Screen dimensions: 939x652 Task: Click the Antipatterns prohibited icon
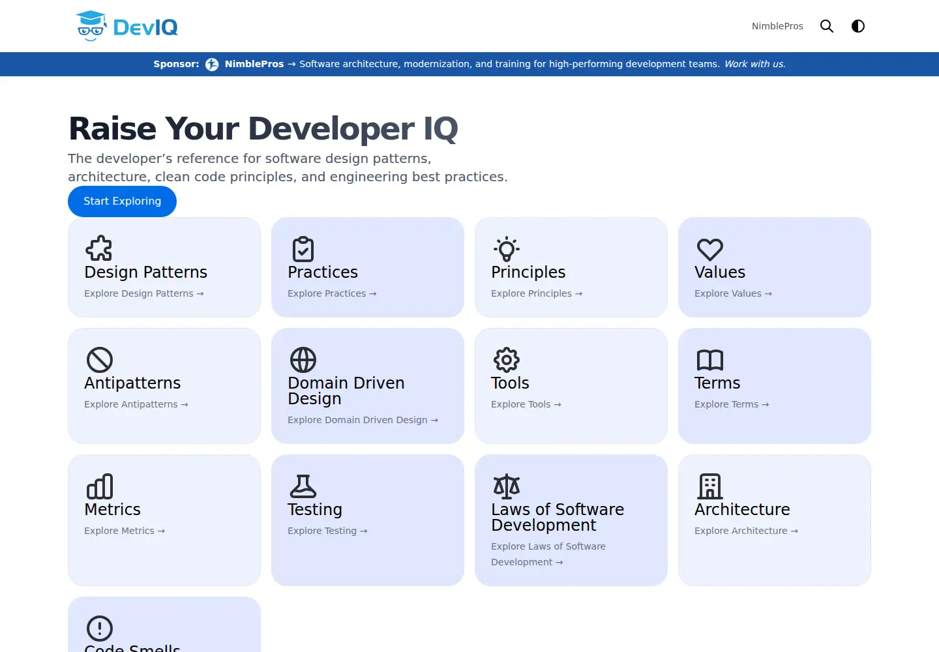99,359
